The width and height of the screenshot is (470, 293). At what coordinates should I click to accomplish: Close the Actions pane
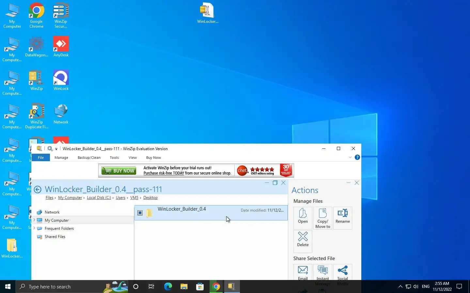pyautogui.click(x=357, y=183)
